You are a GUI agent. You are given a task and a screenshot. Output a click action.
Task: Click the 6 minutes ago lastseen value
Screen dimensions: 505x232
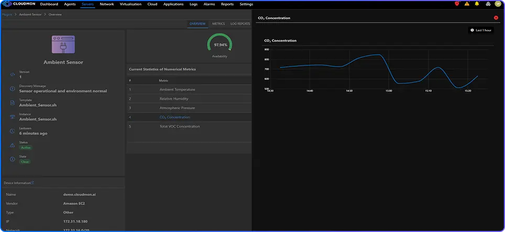(x=33, y=133)
